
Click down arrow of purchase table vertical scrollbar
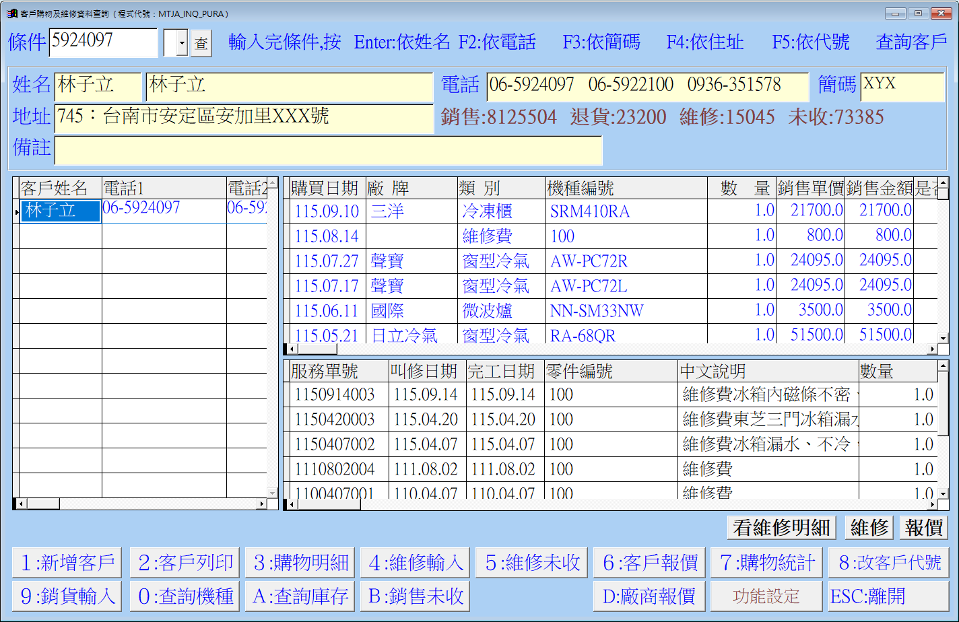tap(943, 338)
